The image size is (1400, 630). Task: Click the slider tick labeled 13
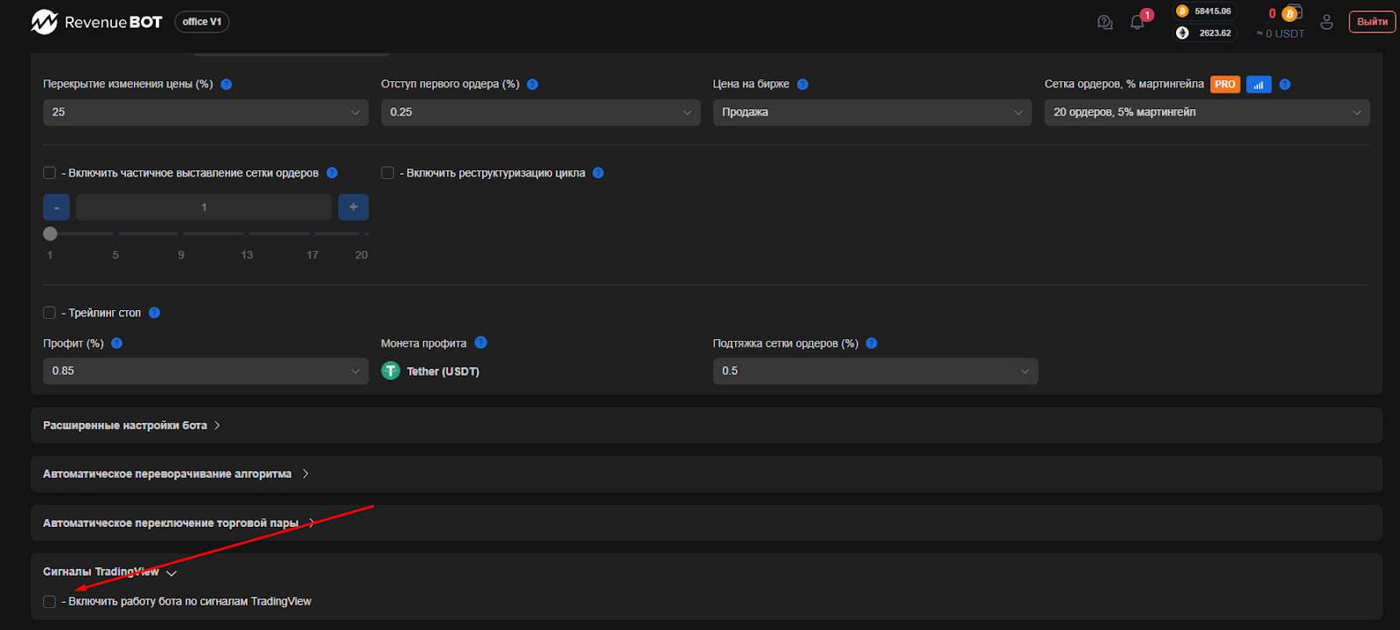[247, 255]
